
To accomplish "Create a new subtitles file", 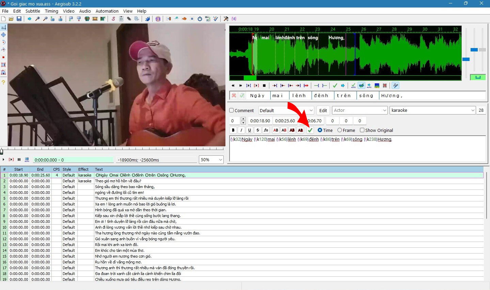I will 3,19.
